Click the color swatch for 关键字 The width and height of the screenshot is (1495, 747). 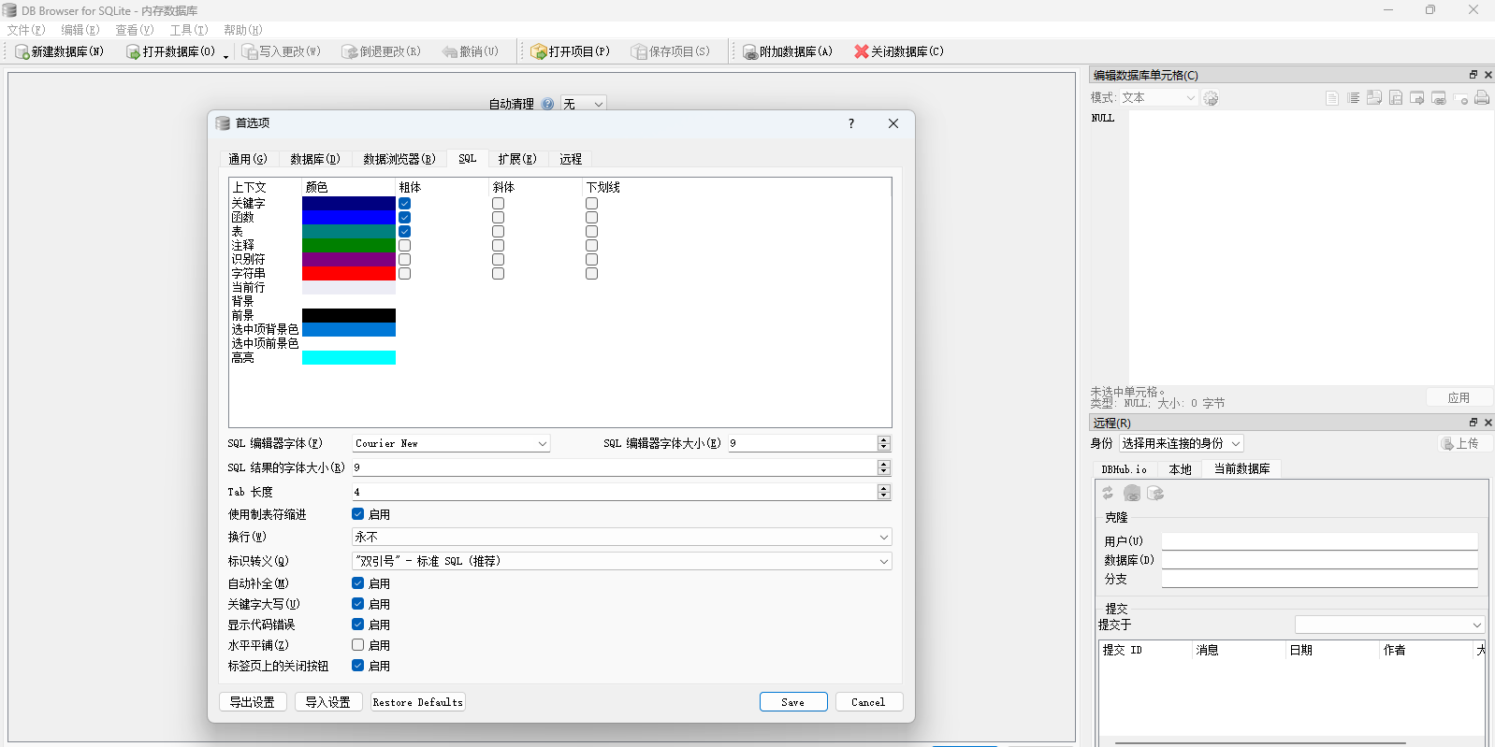(x=349, y=203)
